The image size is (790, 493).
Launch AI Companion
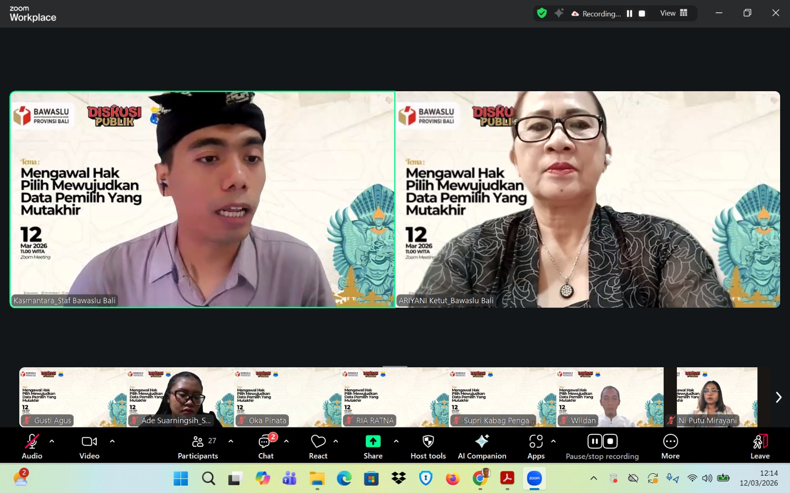pos(482,447)
